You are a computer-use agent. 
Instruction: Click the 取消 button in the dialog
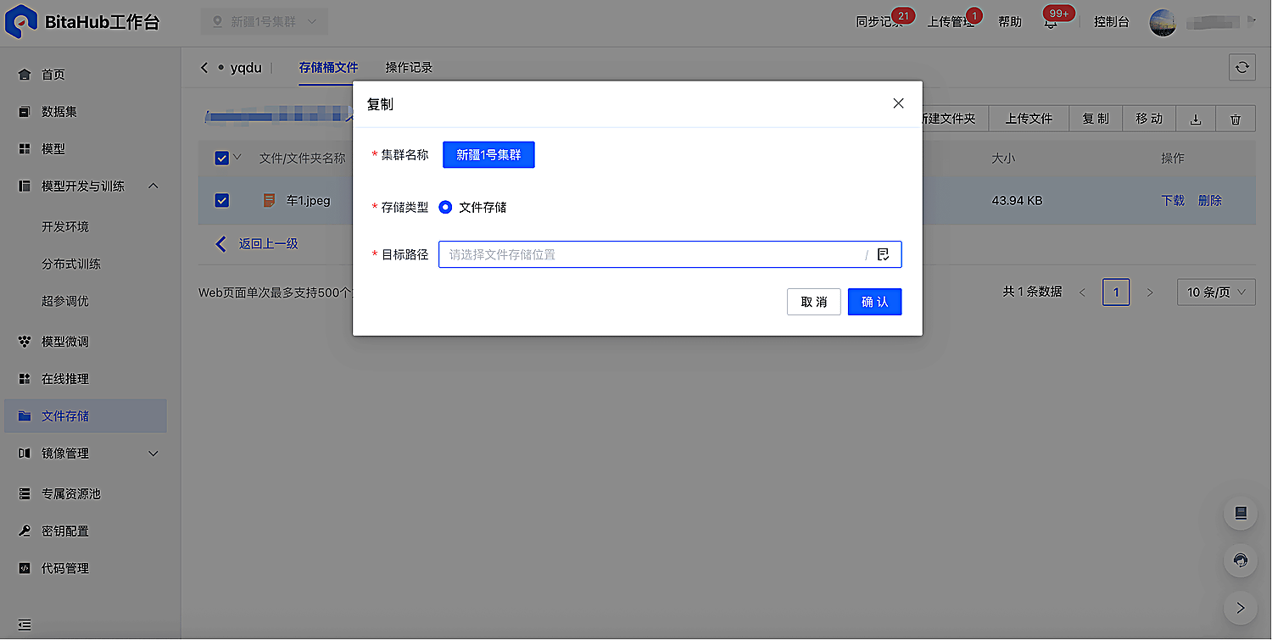click(x=813, y=302)
